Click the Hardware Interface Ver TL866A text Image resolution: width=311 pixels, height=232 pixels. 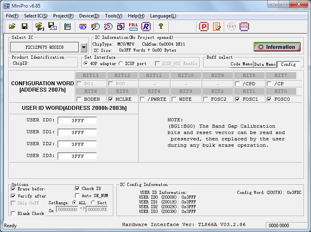pyautogui.click(x=184, y=224)
